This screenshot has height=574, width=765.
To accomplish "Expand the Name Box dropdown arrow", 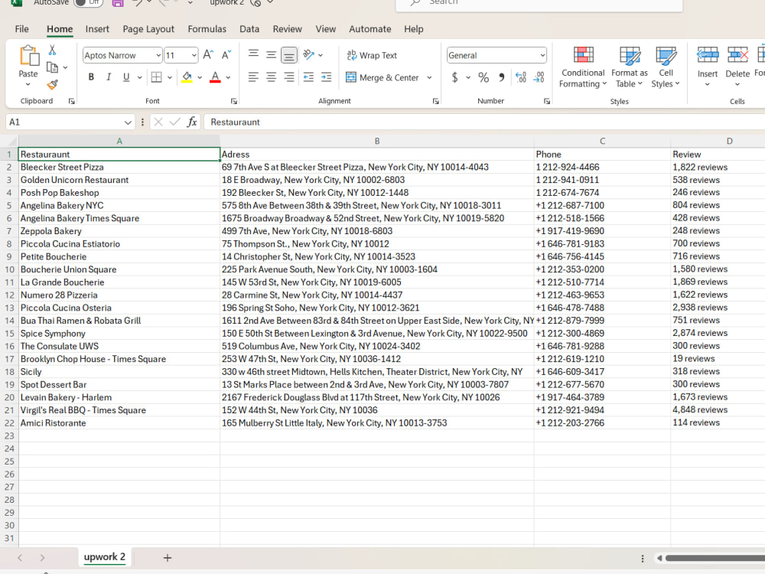I will 127,122.
